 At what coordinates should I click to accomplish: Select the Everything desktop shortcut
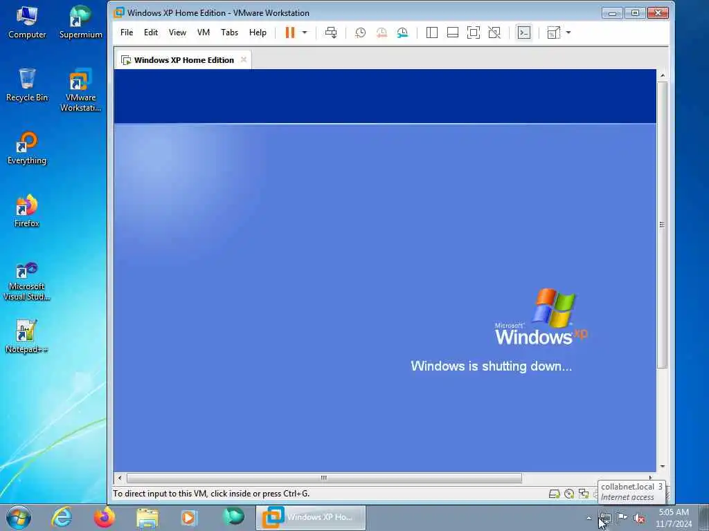(x=27, y=148)
